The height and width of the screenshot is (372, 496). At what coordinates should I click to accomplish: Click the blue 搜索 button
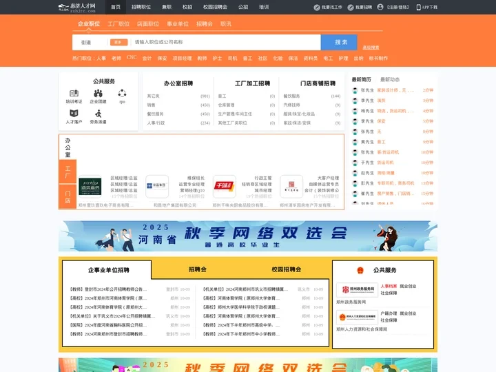339,43
